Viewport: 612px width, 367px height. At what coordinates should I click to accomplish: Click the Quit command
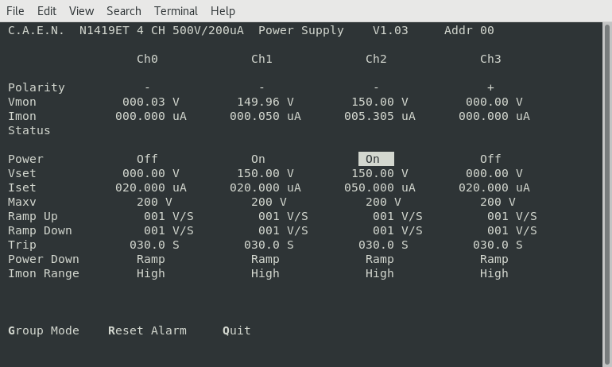pyautogui.click(x=237, y=330)
